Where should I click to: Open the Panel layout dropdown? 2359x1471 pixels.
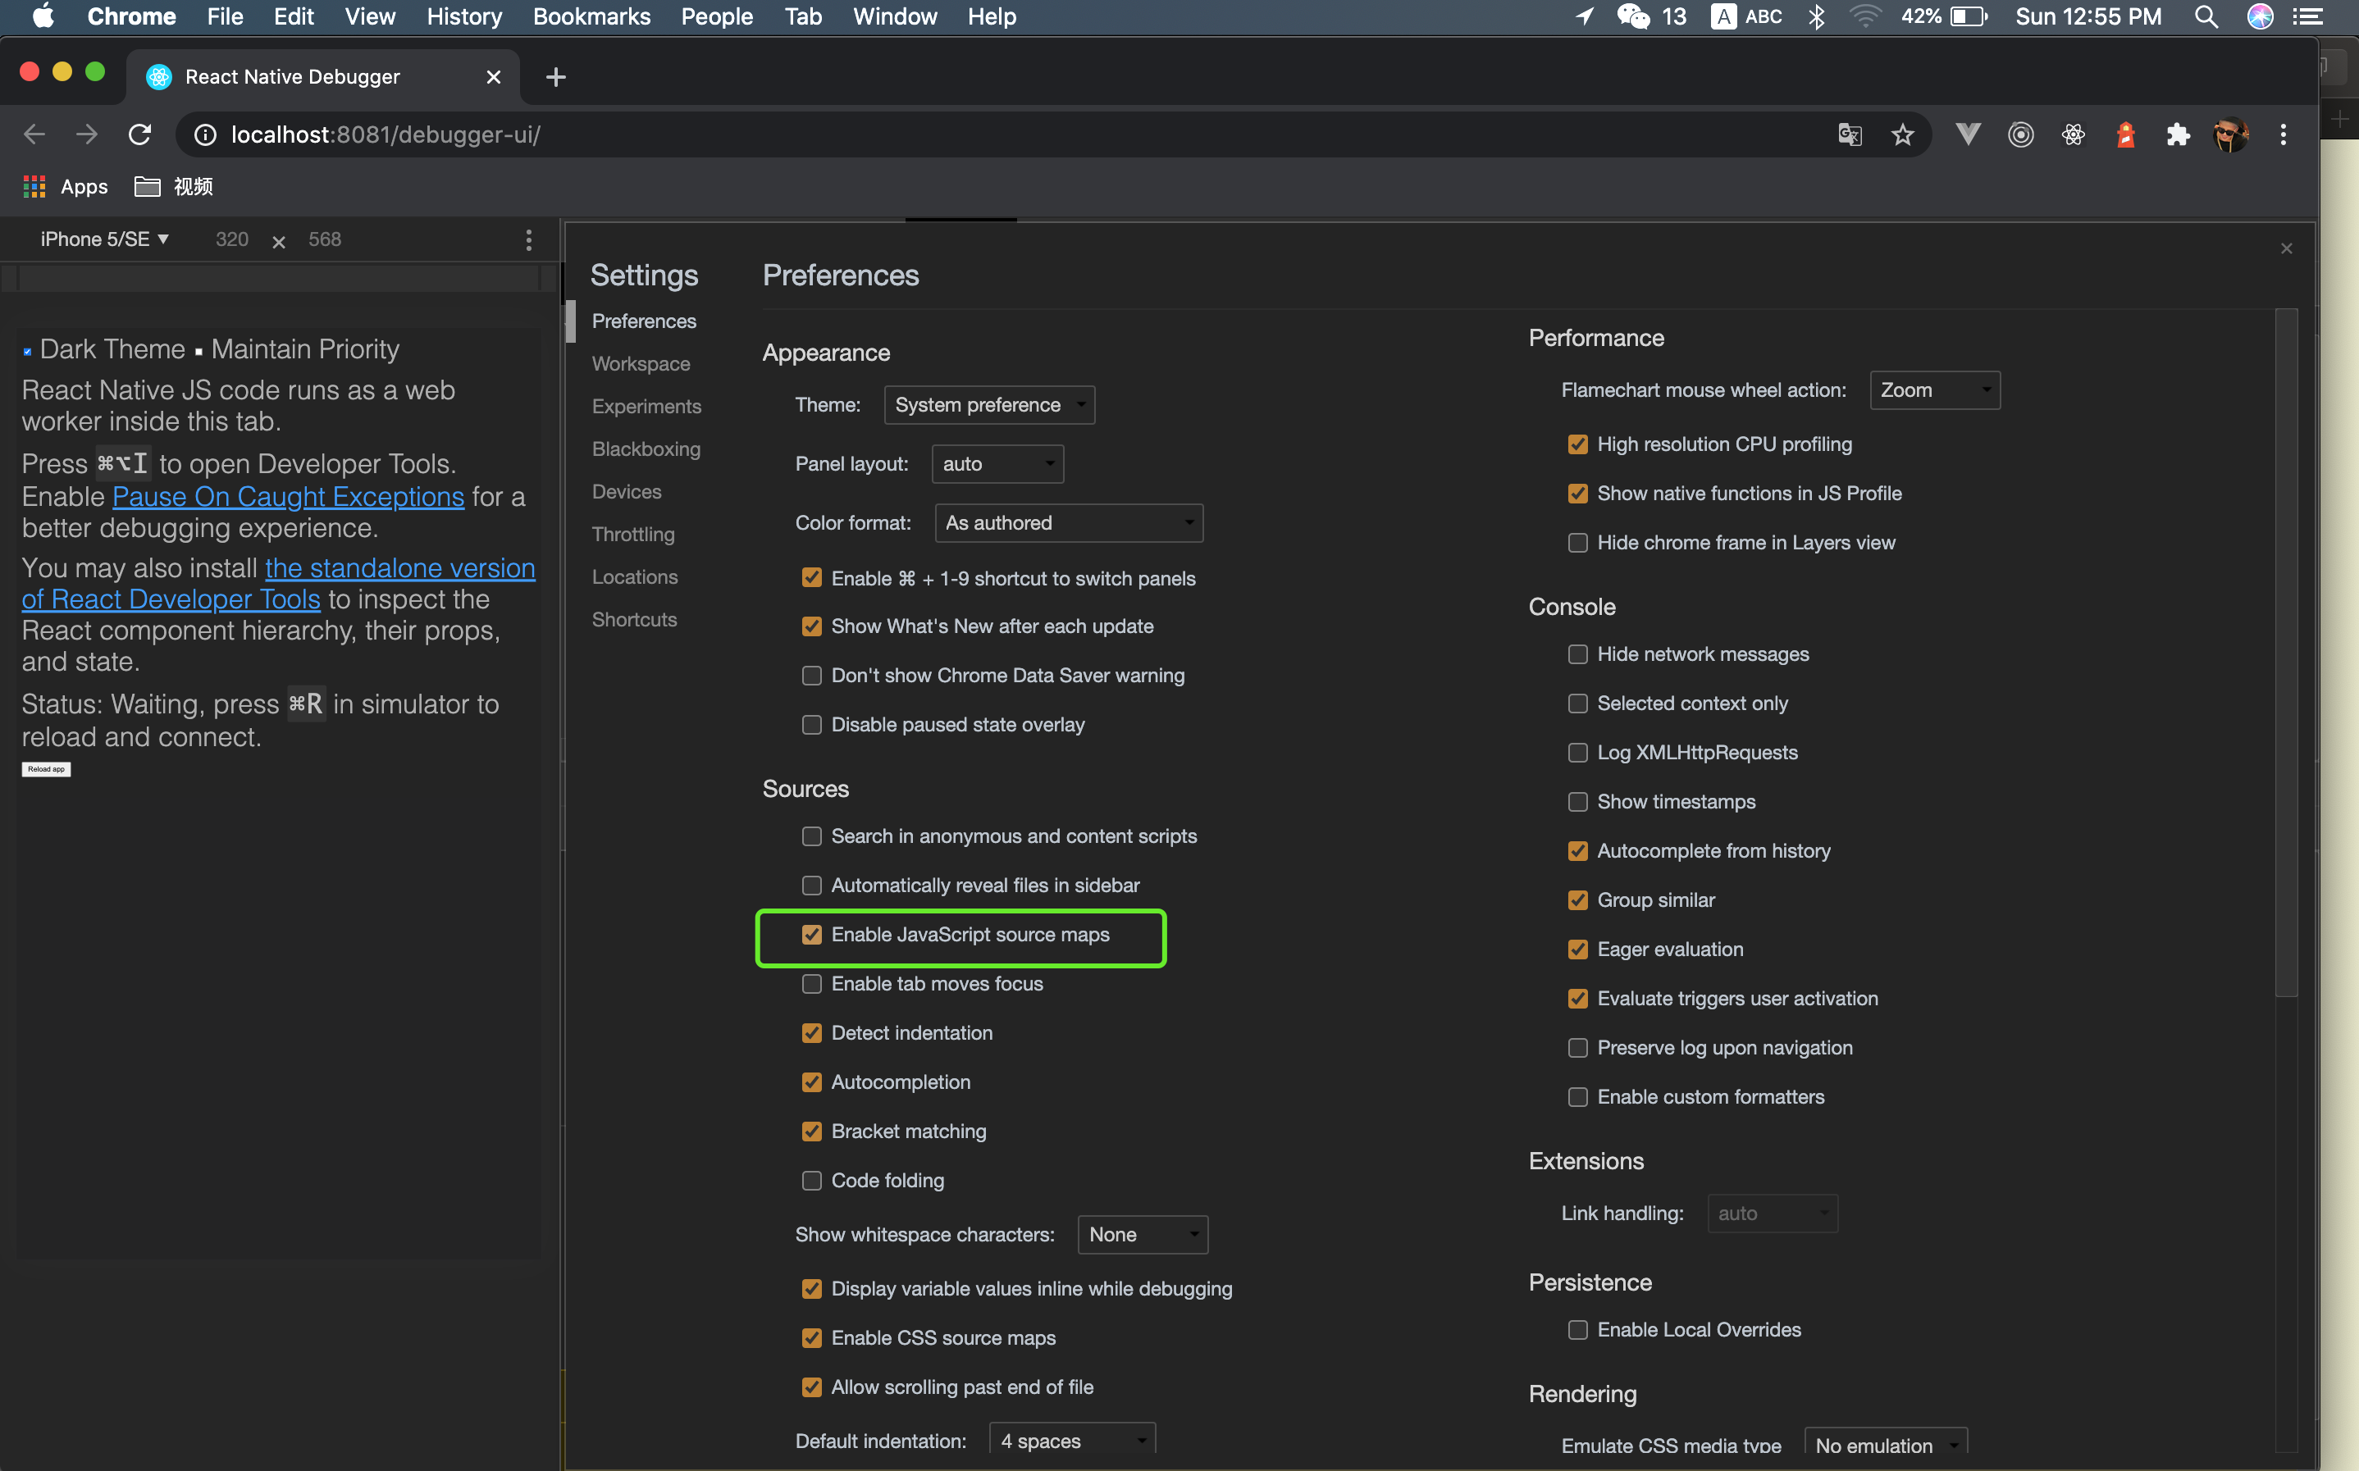[997, 464]
